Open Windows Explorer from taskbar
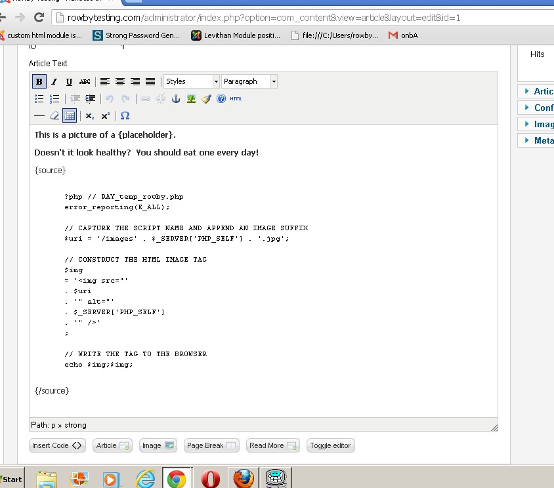This screenshot has height=488, width=554. [47, 479]
